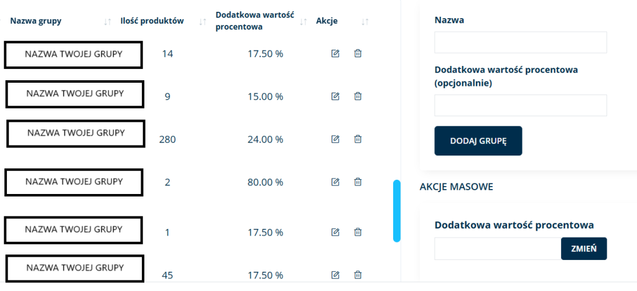
Task: Focus the Nazwa input field
Action: 520,42
